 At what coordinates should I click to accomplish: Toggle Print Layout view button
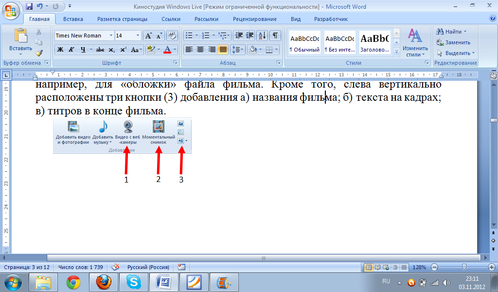(369, 267)
